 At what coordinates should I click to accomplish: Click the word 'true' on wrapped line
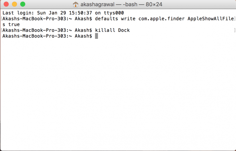pyautogui.click(x=14, y=24)
